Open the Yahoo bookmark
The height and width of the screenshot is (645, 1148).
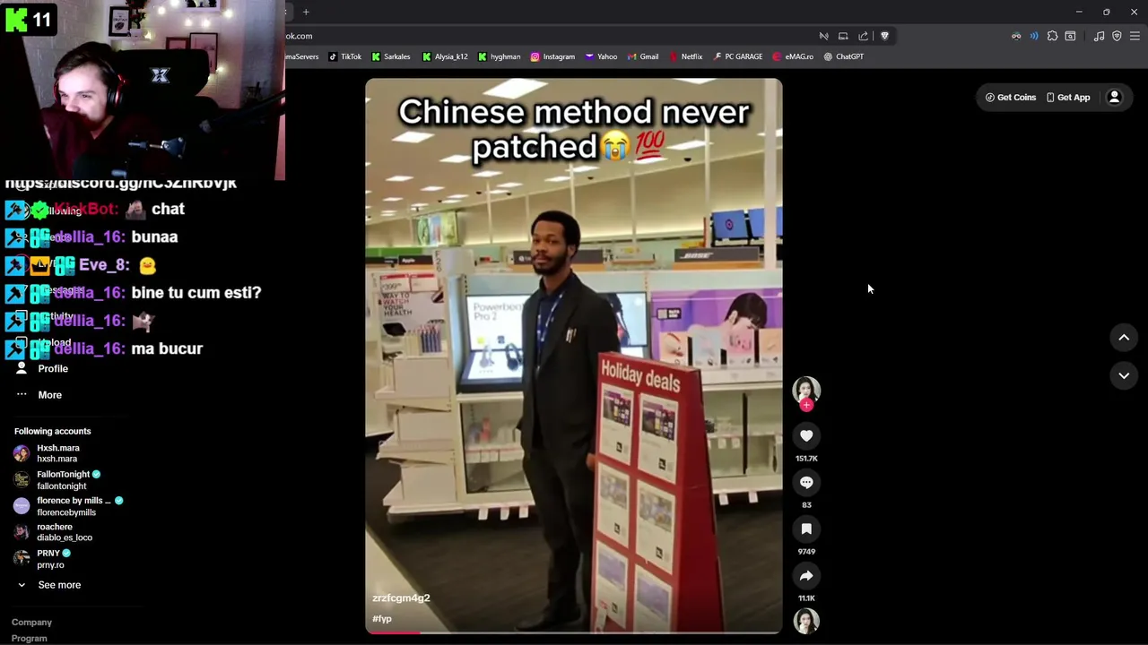point(601,56)
